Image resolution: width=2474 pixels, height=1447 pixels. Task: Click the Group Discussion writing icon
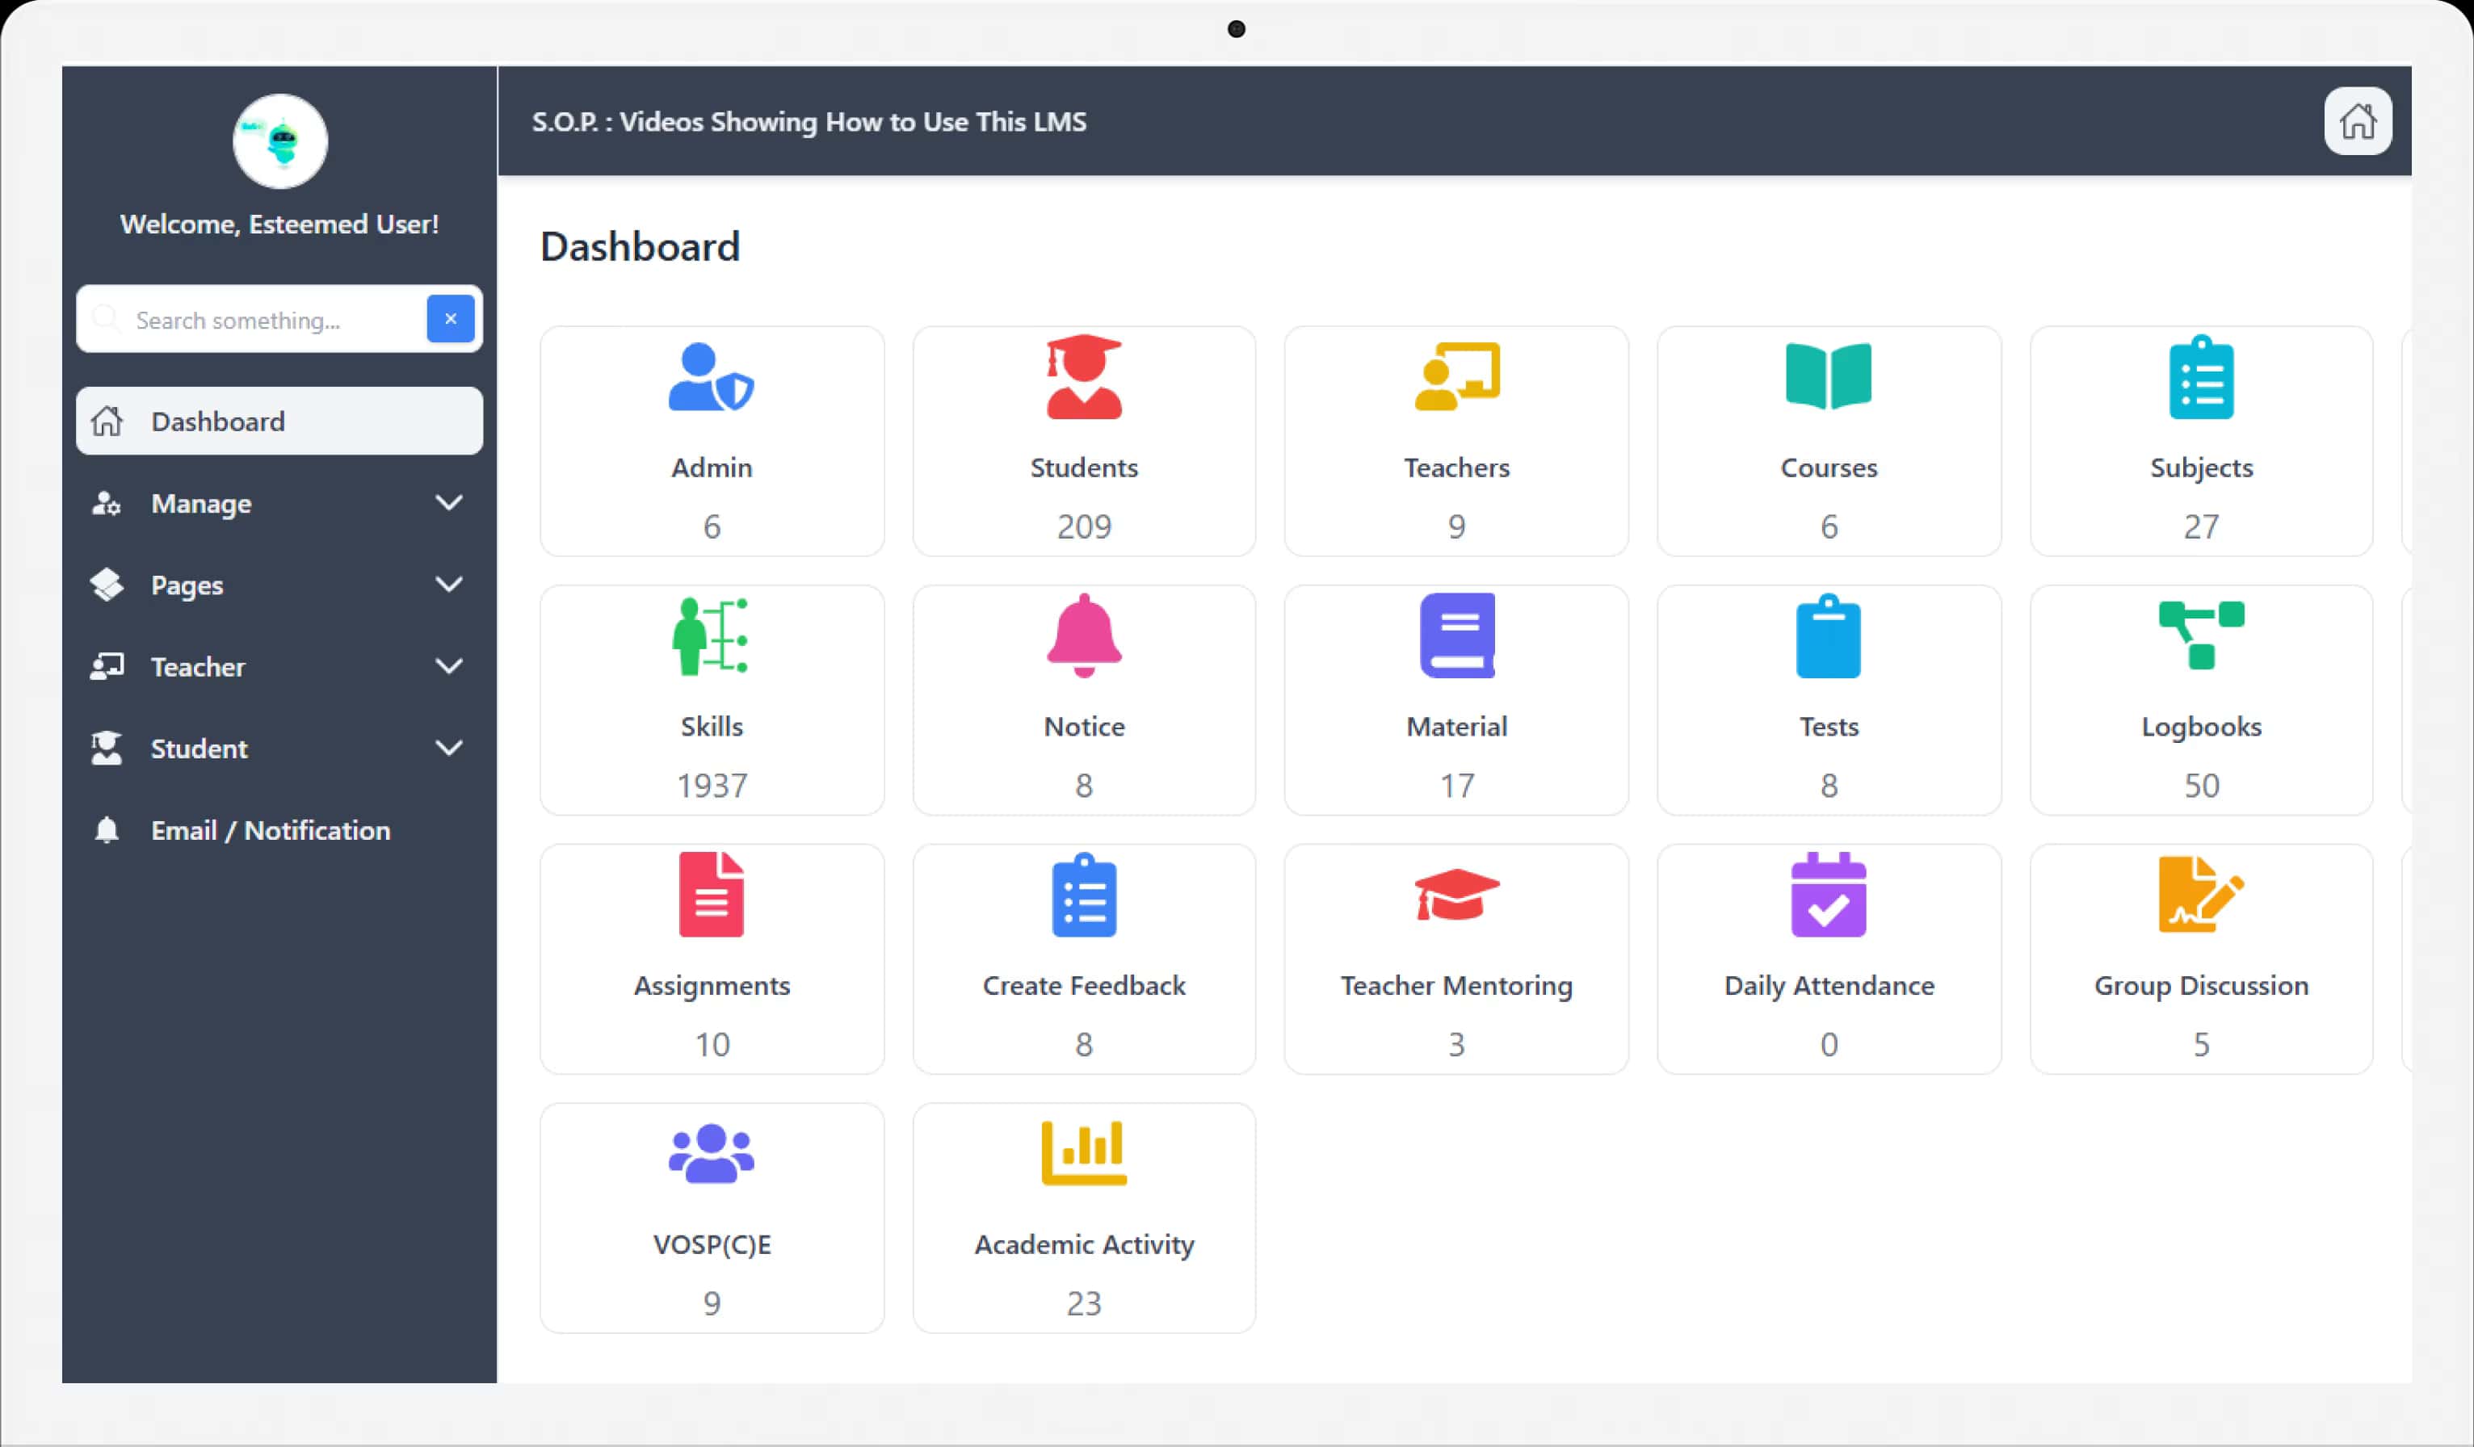[2201, 896]
